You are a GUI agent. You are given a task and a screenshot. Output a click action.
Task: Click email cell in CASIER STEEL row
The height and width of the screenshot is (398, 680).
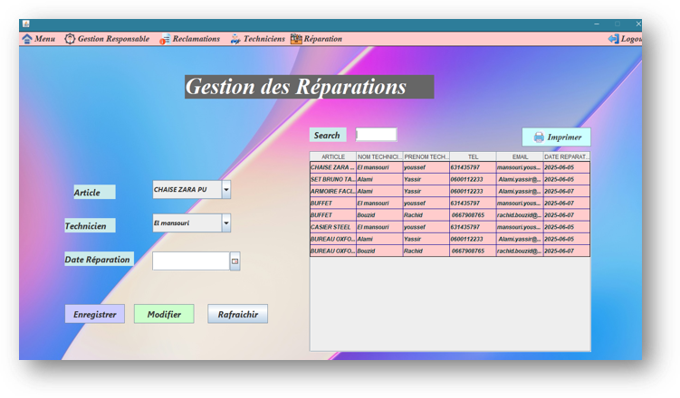[520, 227]
